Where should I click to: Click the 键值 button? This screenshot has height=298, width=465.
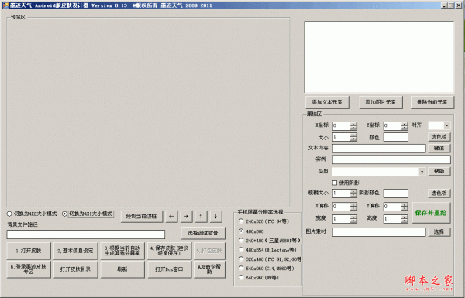[439, 148]
